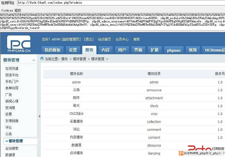Click the dianping directory cell
225x157 pixels.
[154, 153]
